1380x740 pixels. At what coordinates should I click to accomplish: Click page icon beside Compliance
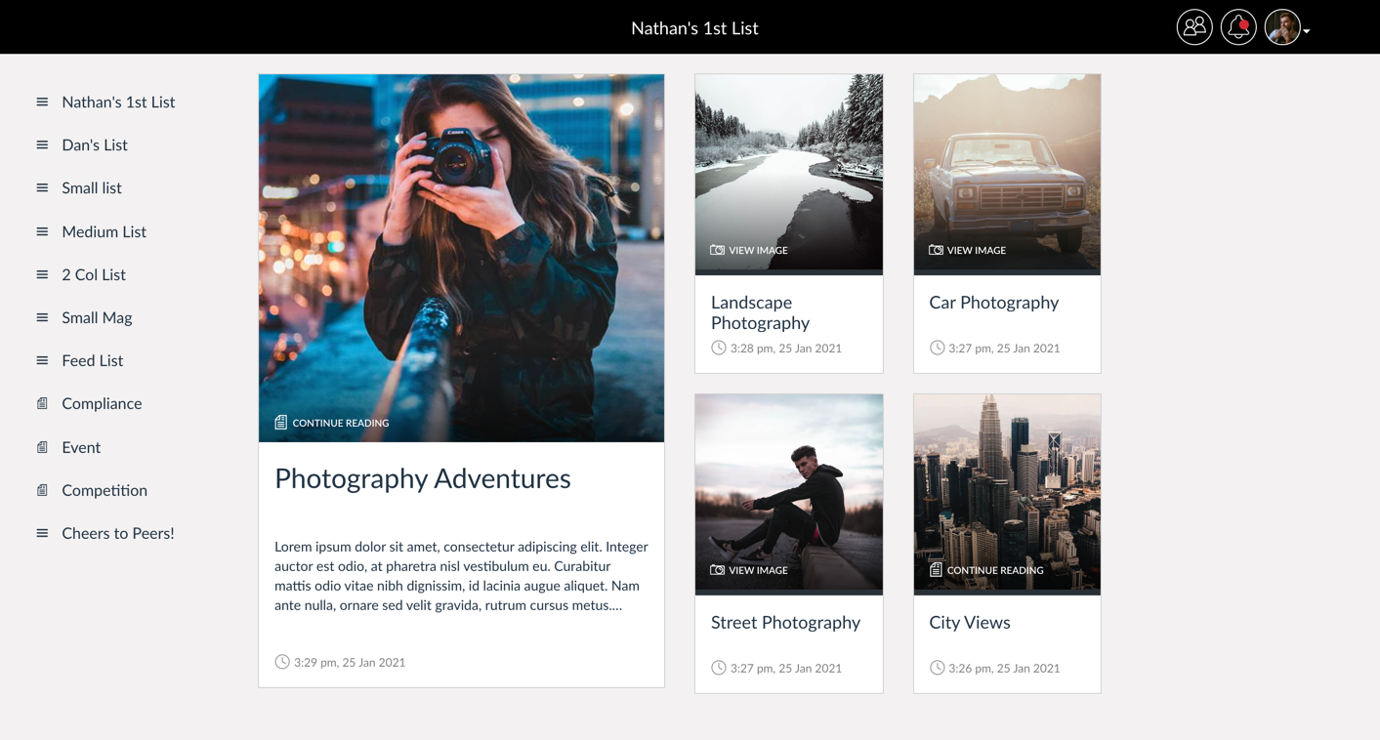pos(42,403)
